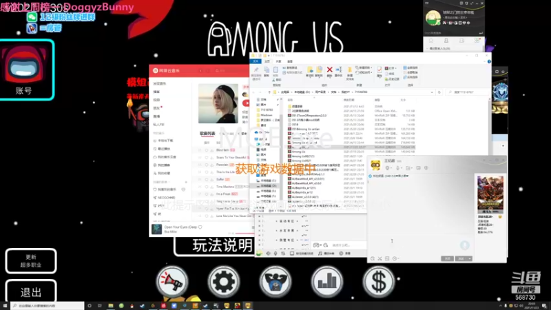Expand the Explorer address bar history dropdown
Viewport: 551px width, 310px height.
coord(432,92)
